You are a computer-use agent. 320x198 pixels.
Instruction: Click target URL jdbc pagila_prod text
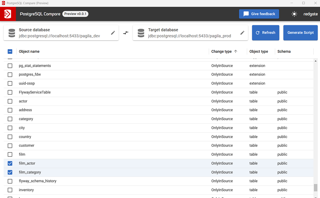coord(189,36)
